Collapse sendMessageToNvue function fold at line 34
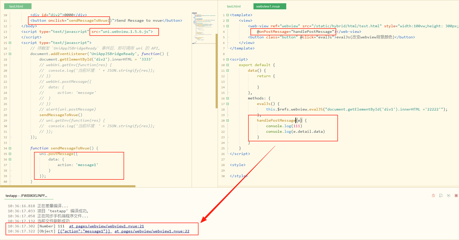This screenshot has height=240, width=459. pos(10,148)
